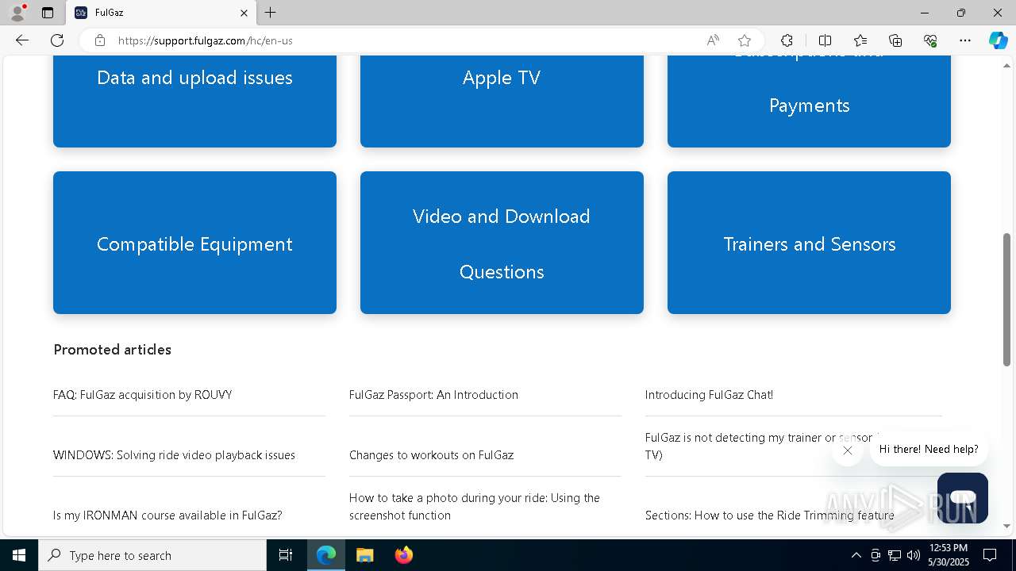Screen dimensions: 1016x571
Task: Enable split screen view
Action: [825, 40]
